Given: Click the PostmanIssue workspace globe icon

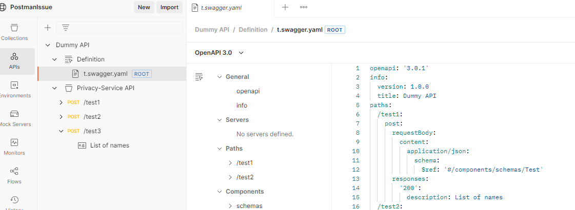Looking at the screenshot, I should pos(4,7).
